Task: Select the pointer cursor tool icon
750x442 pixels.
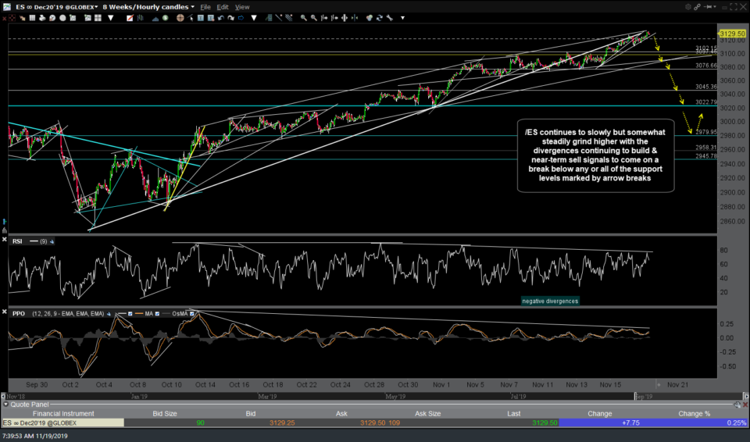Action: tap(190, 18)
